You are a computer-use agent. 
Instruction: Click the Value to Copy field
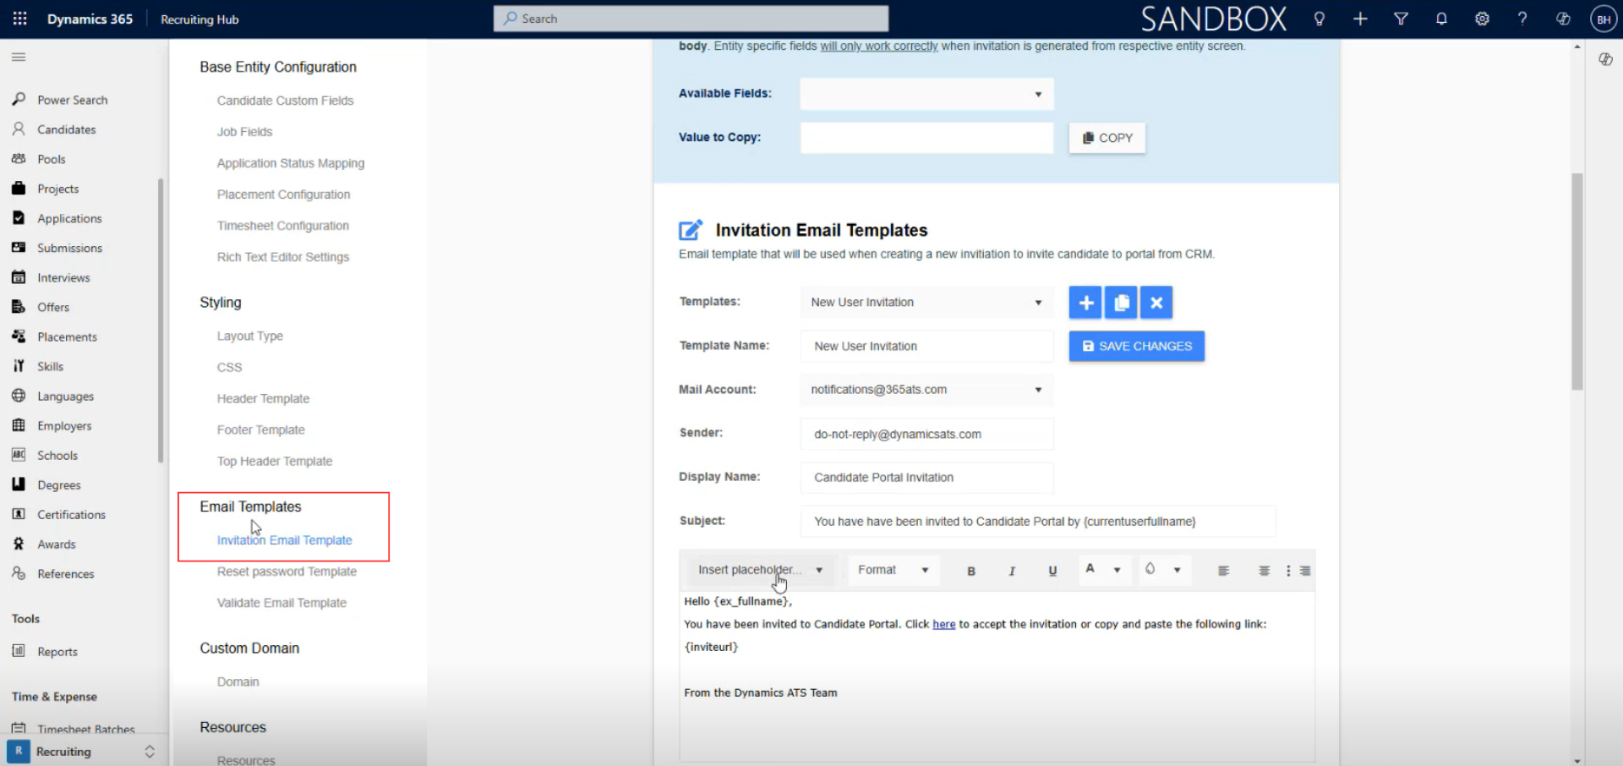tap(926, 138)
